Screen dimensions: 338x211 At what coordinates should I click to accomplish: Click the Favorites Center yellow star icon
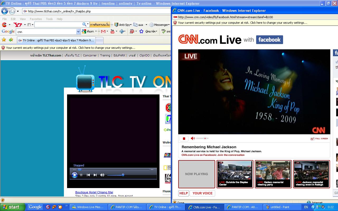pos(4,40)
